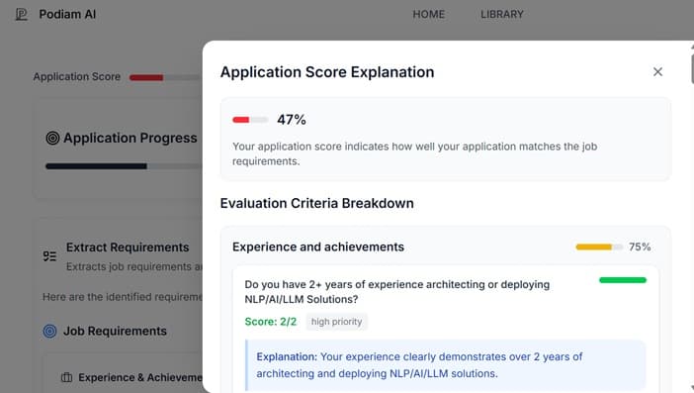This screenshot has width=694, height=393.
Task: Click "Here are the identified requirements" text
Action: click(123, 297)
